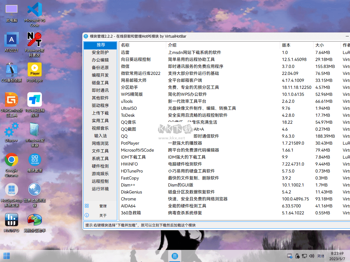This screenshot has width=350, height=262.
Task: Switch to 安全防护 category
Action: pos(100,52)
